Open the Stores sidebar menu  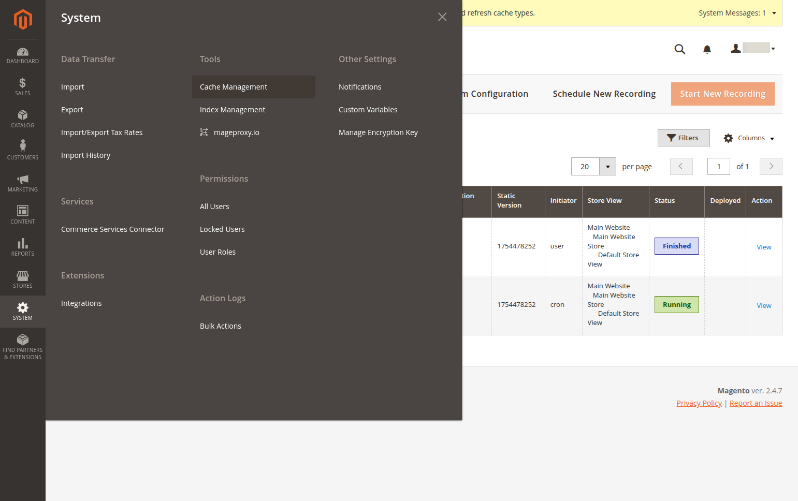pyautogui.click(x=23, y=279)
